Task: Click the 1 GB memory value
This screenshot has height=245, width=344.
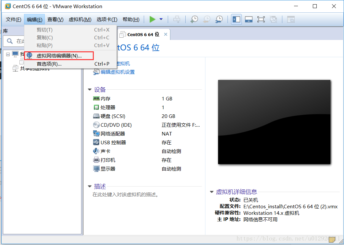Action: pyautogui.click(x=167, y=99)
